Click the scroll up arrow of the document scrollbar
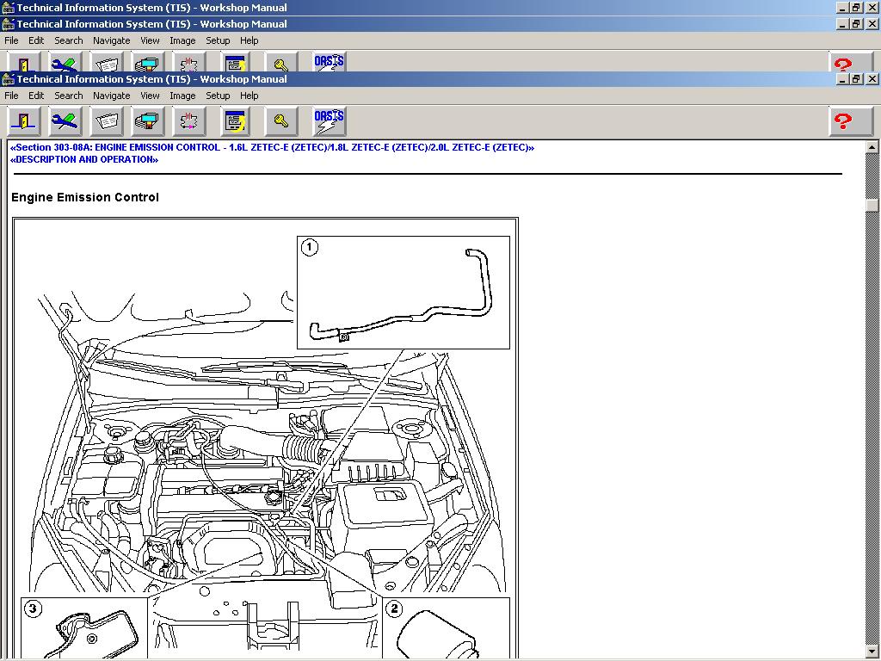 873,146
